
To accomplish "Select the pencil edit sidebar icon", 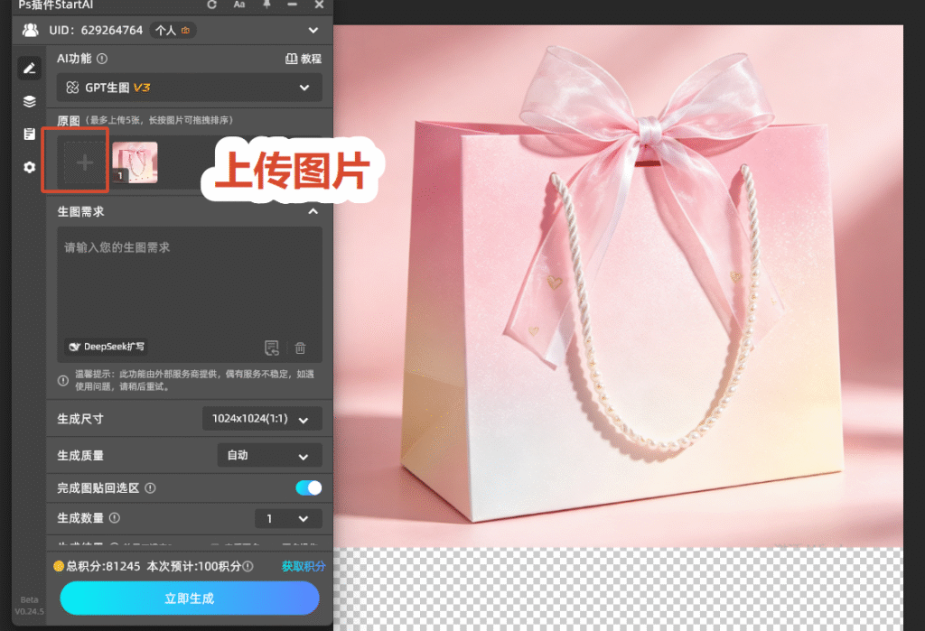I will (x=29, y=69).
